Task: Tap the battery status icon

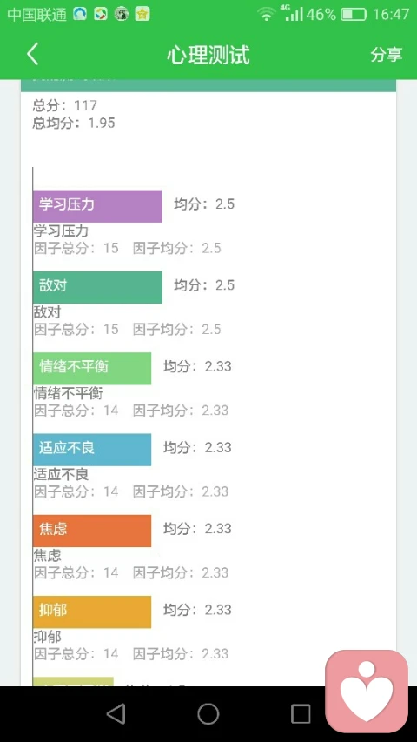Action: point(354,15)
